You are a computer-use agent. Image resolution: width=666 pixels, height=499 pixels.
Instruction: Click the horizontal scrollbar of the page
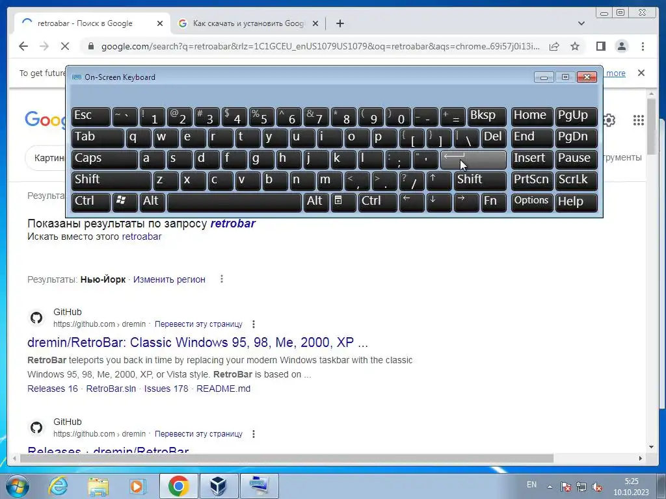287,458
